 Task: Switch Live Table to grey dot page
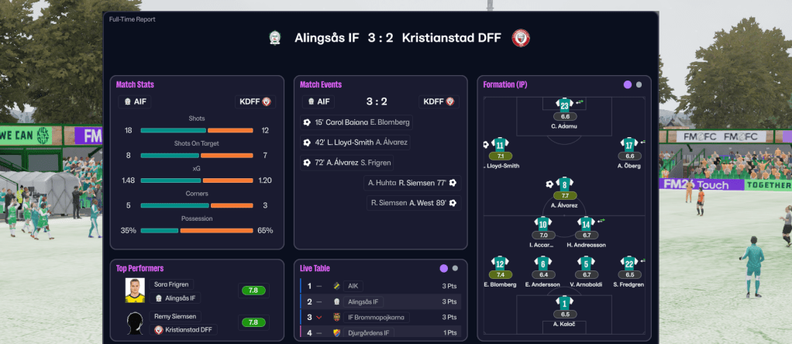(455, 268)
